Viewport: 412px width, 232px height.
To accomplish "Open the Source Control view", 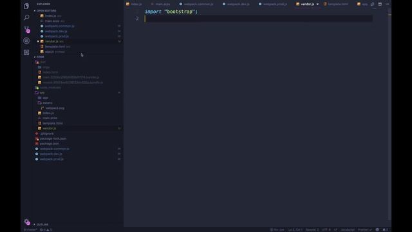I will tap(26, 29).
